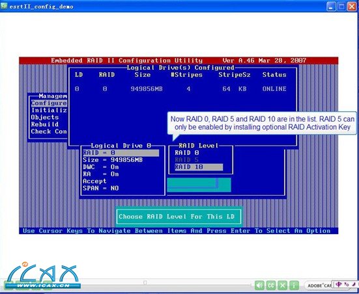The width and height of the screenshot is (359, 294).
Task: Click the ICAX watermark logo
Action: pyautogui.click(x=42, y=276)
